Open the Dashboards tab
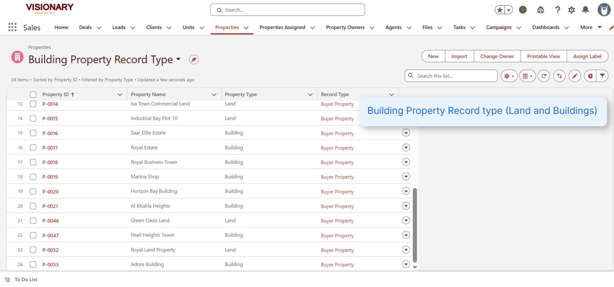The width and height of the screenshot is (614, 287). [546, 27]
